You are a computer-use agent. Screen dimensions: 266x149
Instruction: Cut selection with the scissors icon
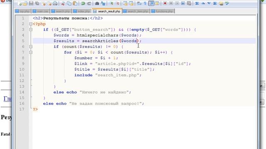(63, 3)
